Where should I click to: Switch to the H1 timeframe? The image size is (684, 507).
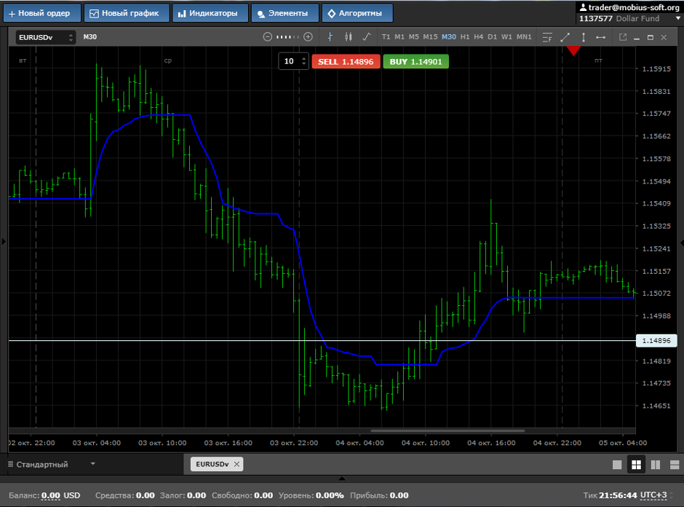tap(465, 37)
